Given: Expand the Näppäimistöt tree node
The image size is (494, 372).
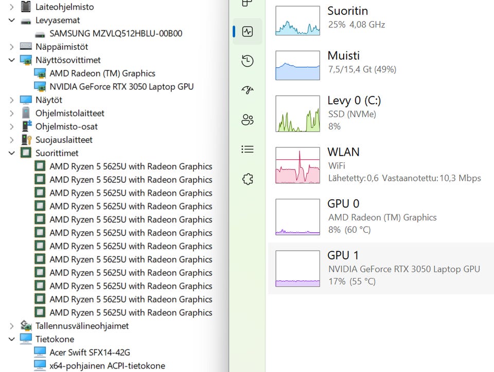Looking at the screenshot, I should [11, 47].
